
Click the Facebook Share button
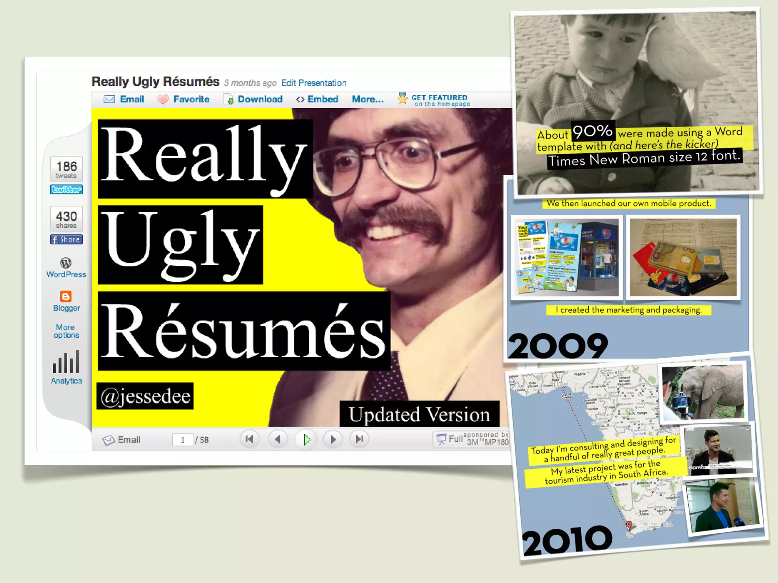(x=66, y=240)
